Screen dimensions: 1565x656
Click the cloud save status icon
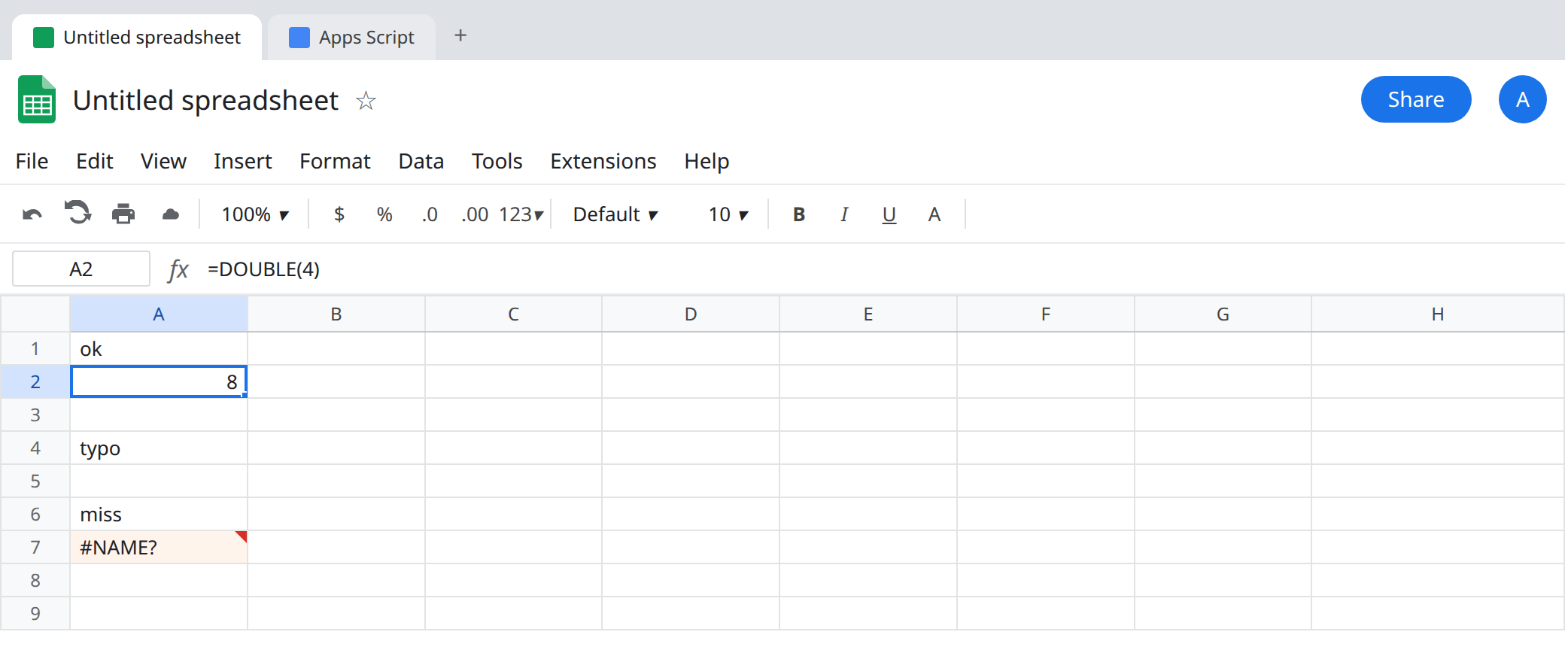click(x=171, y=214)
